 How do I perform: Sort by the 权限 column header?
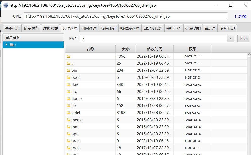tap(193, 49)
